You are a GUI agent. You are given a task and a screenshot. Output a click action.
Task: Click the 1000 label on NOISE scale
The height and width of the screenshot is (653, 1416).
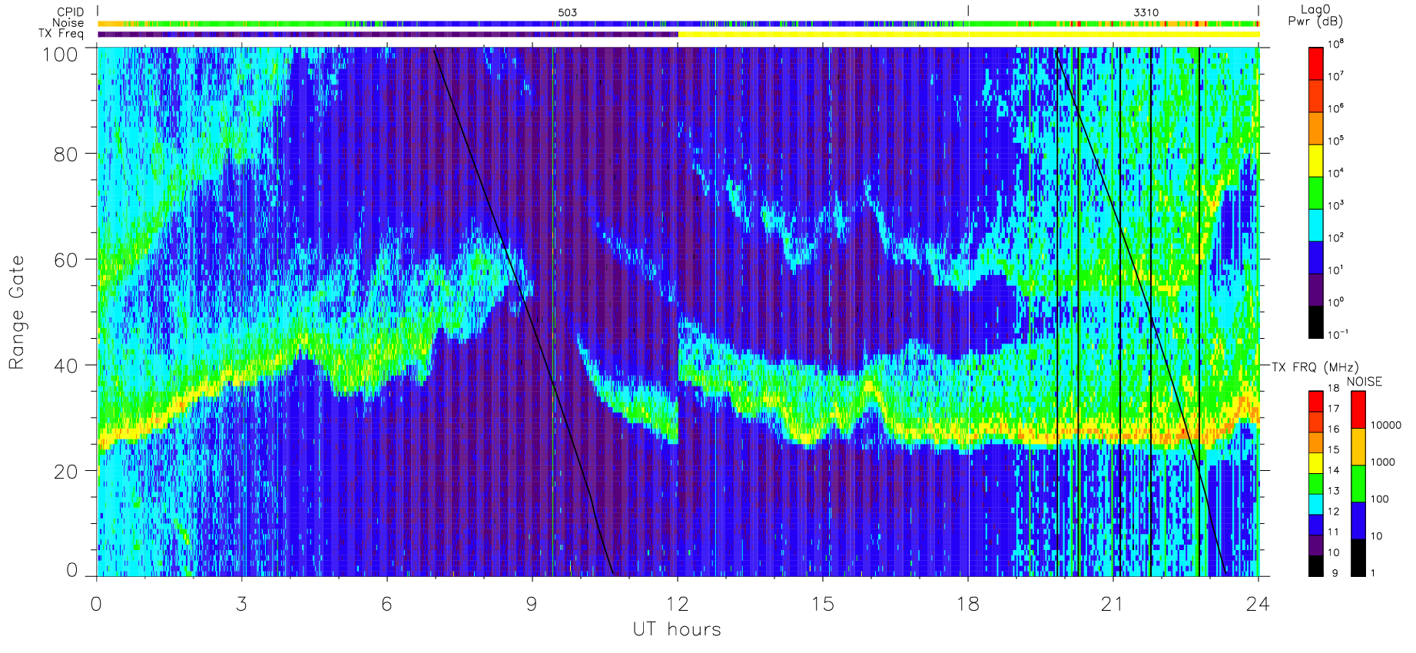pos(1382,462)
